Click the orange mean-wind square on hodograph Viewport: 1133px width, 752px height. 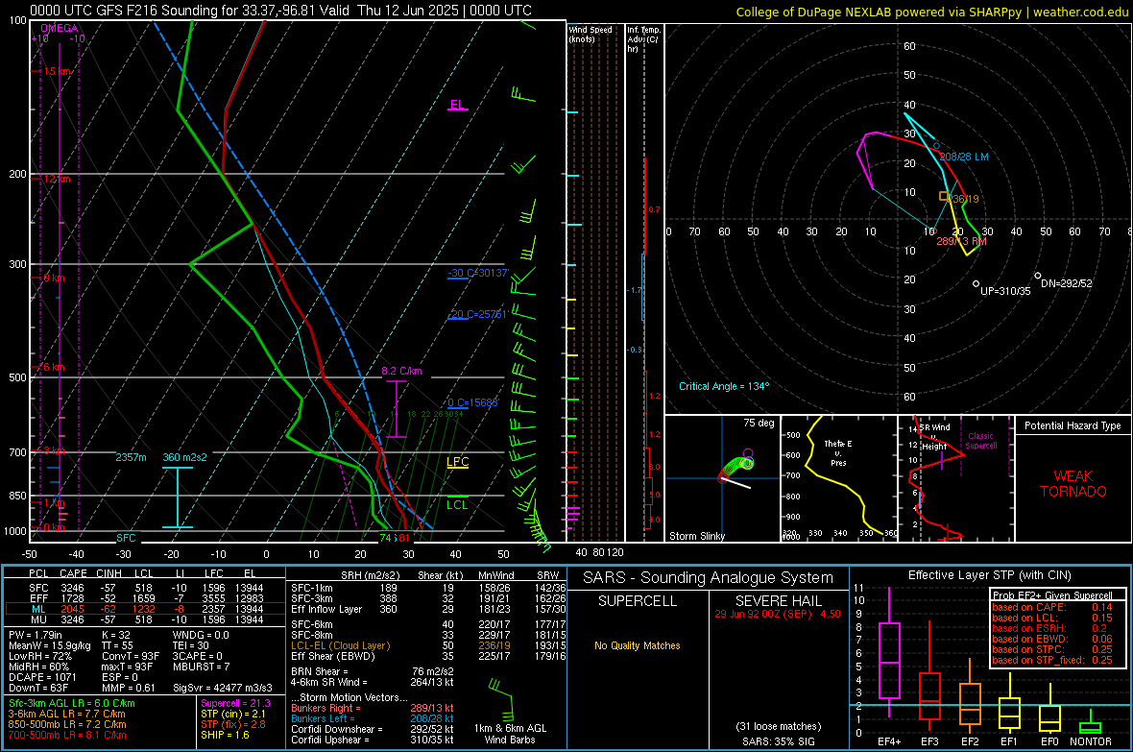pos(944,196)
